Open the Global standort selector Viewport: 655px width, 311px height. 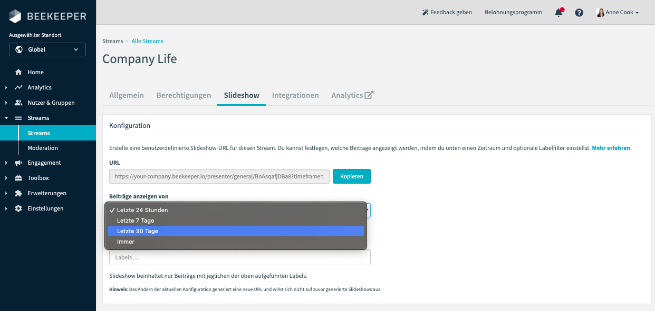(x=47, y=49)
